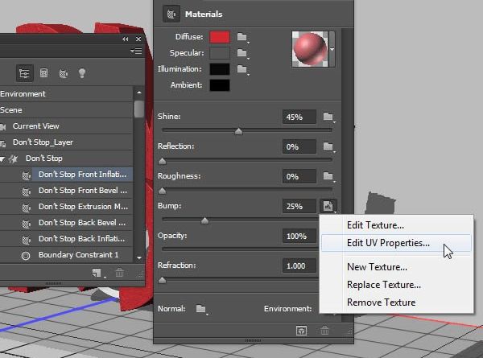
Task: Filter 3D panel by meshes
Action: click(x=43, y=73)
